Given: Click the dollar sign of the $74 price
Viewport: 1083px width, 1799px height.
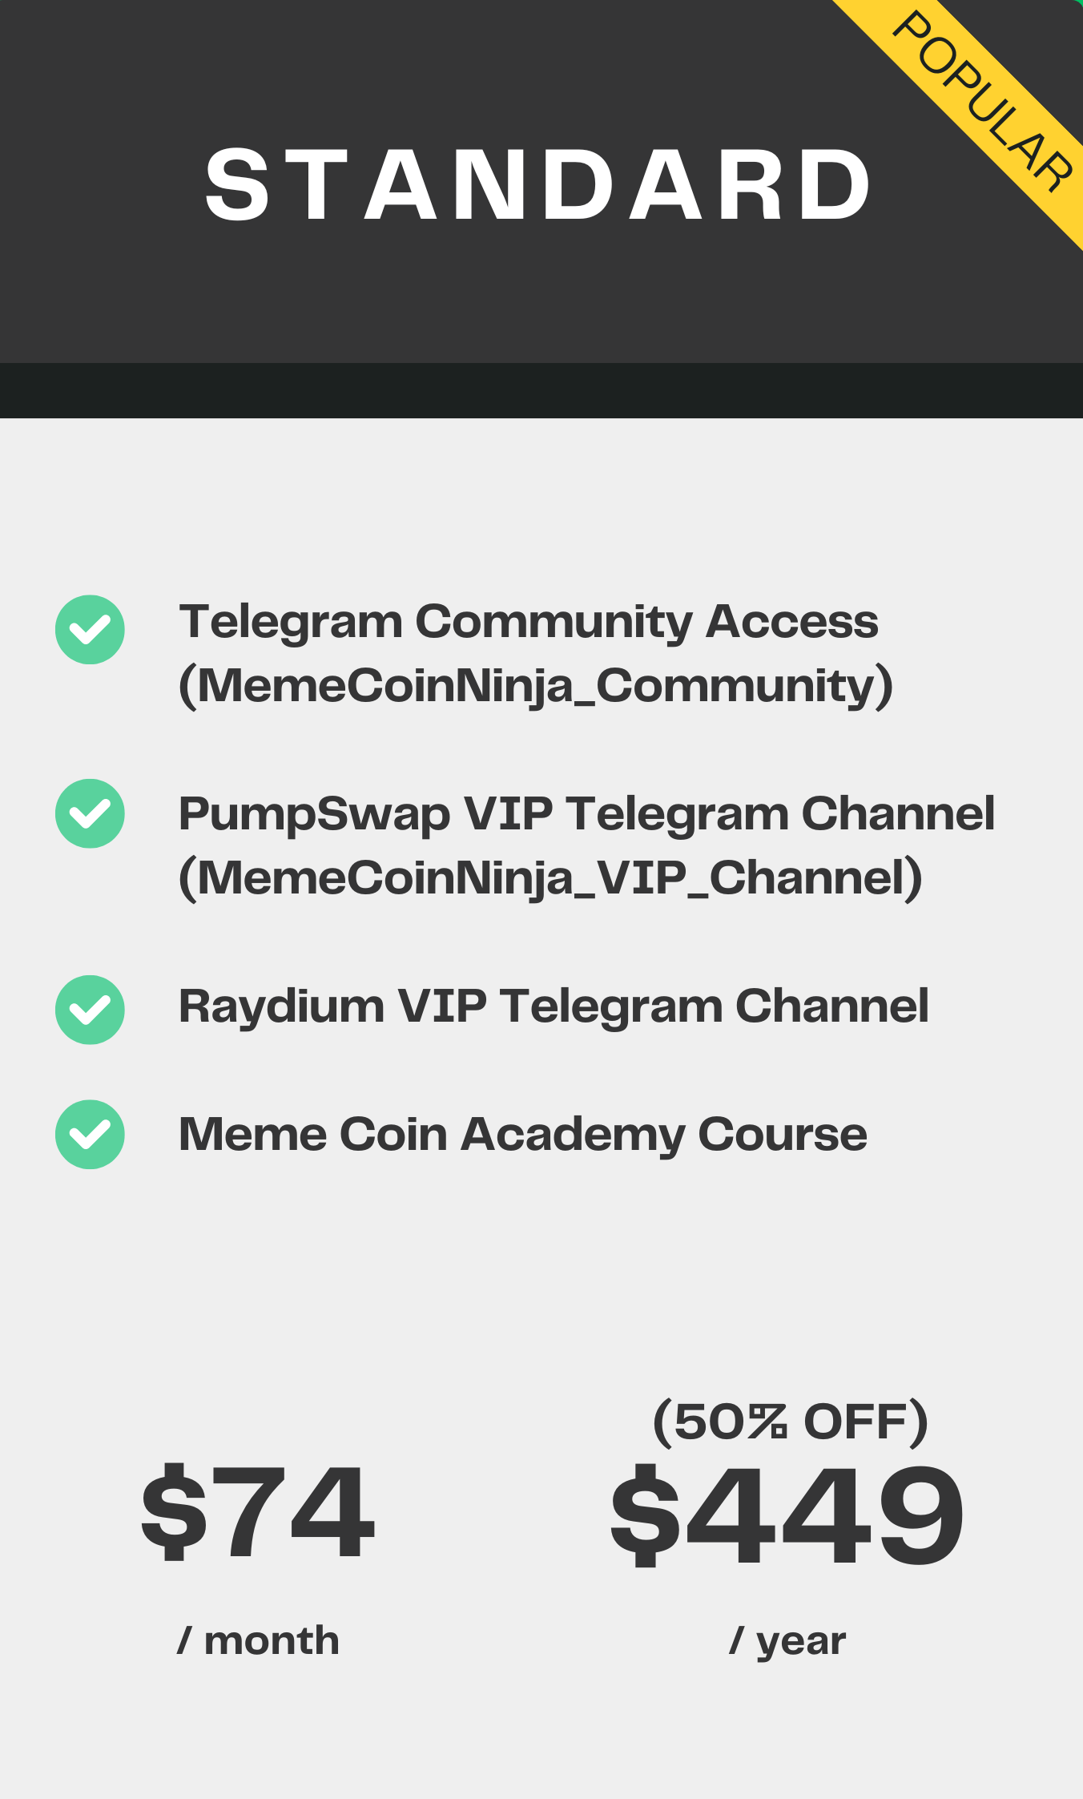Looking at the screenshot, I should (174, 1511).
